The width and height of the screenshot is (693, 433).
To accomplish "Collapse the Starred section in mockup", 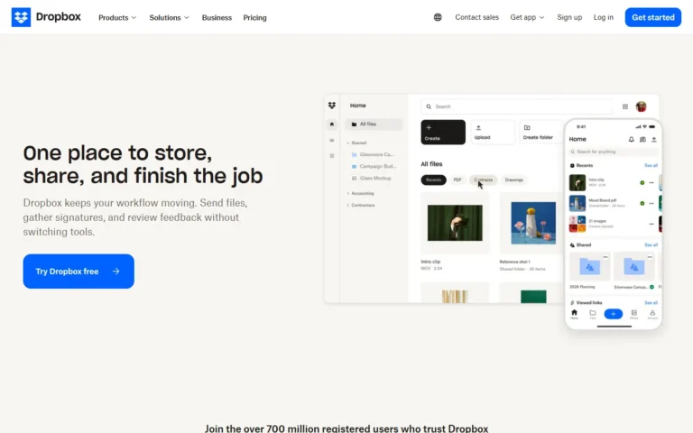I will tap(348, 143).
